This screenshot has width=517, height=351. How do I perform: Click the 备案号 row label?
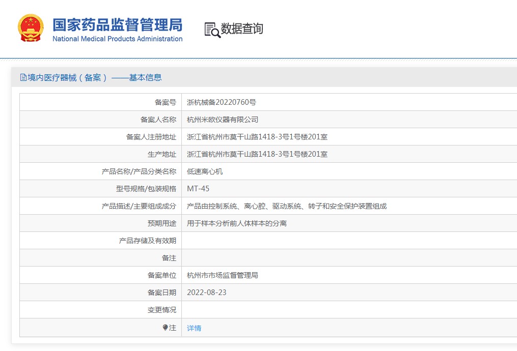pos(166,102)
